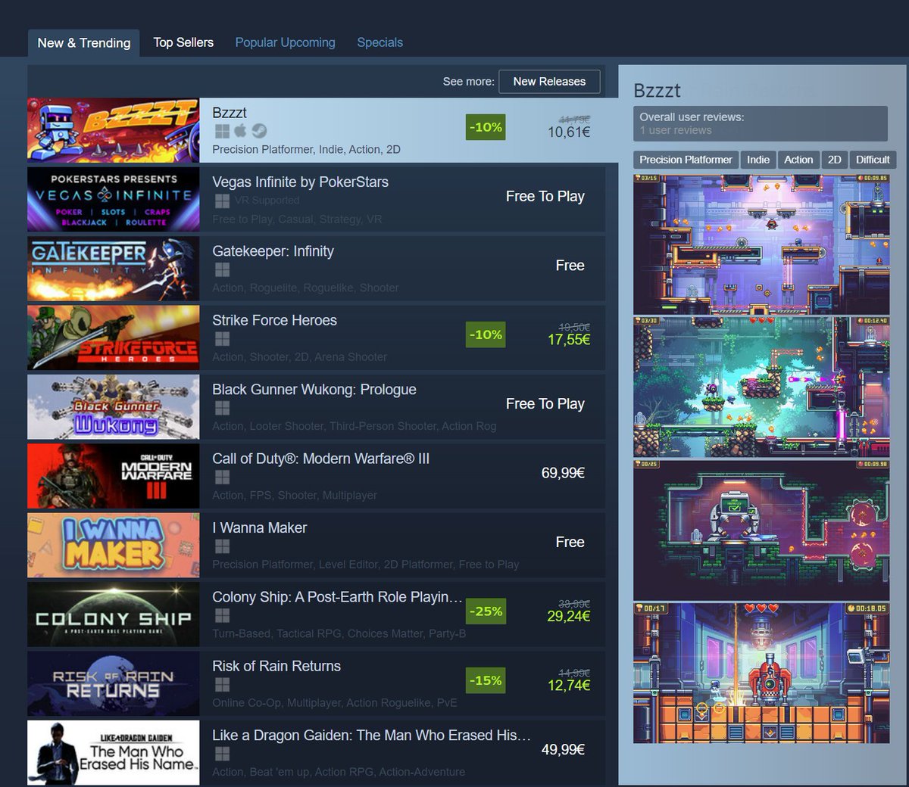Click the Apple macOS icon on Bzzzt row
This screenshot has width=909, height=787.
pos(241,131)
